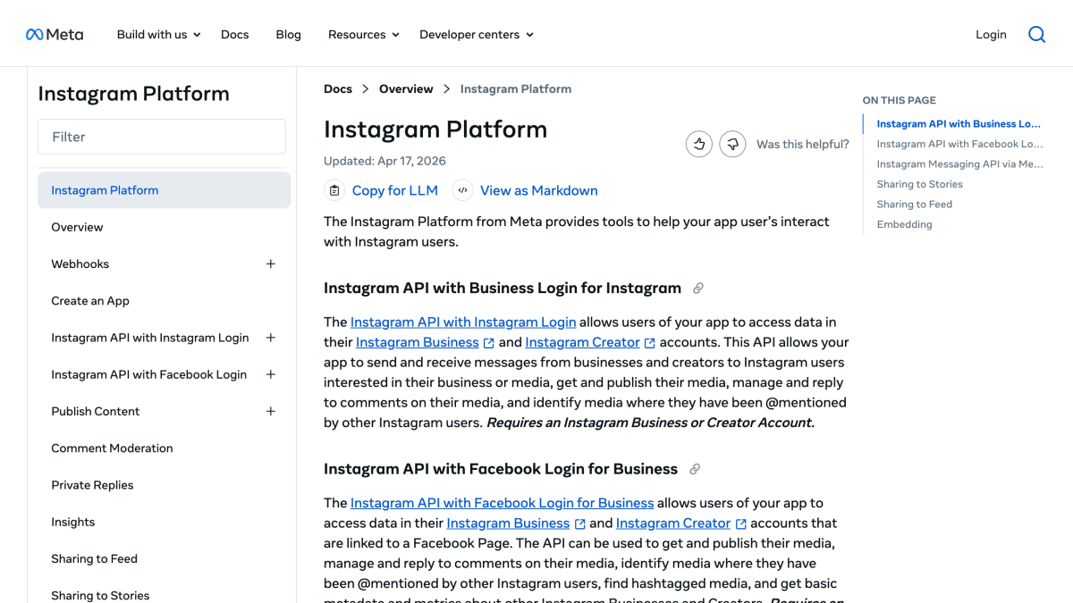Click the thumbs up helpful icon
Screen dimensions: 1073x603
point(699,144)
